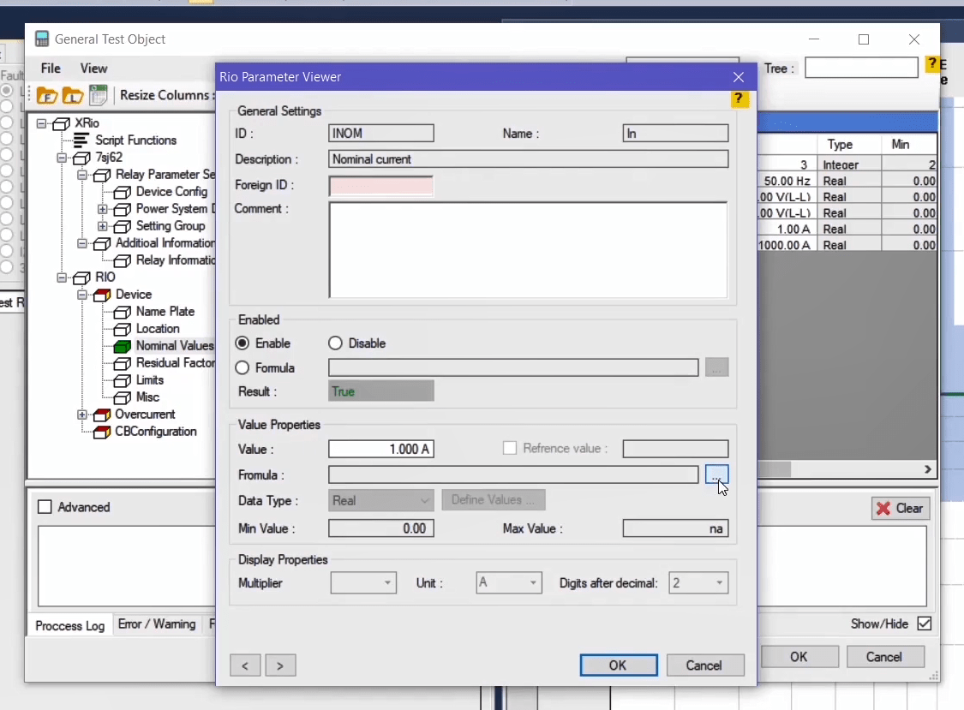This screenshot has height=710, width=964.
Task: Switch to the Proccess Log tab
Action: [x=70, y=625]
